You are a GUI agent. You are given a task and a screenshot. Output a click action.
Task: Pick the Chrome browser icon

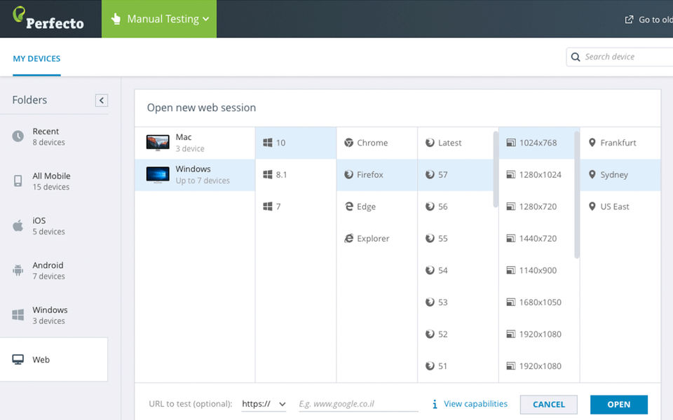coord(349,143)
